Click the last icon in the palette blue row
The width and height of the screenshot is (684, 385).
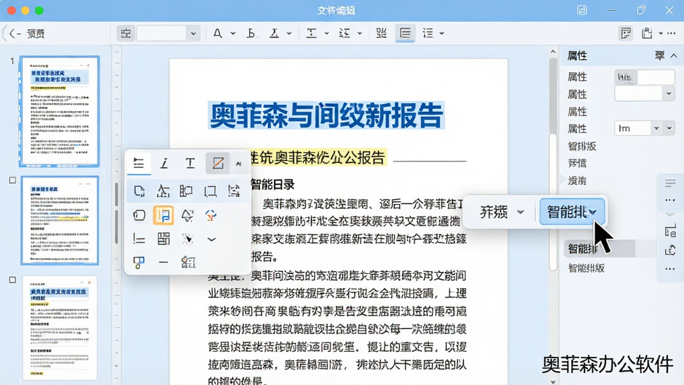[234, 191]
